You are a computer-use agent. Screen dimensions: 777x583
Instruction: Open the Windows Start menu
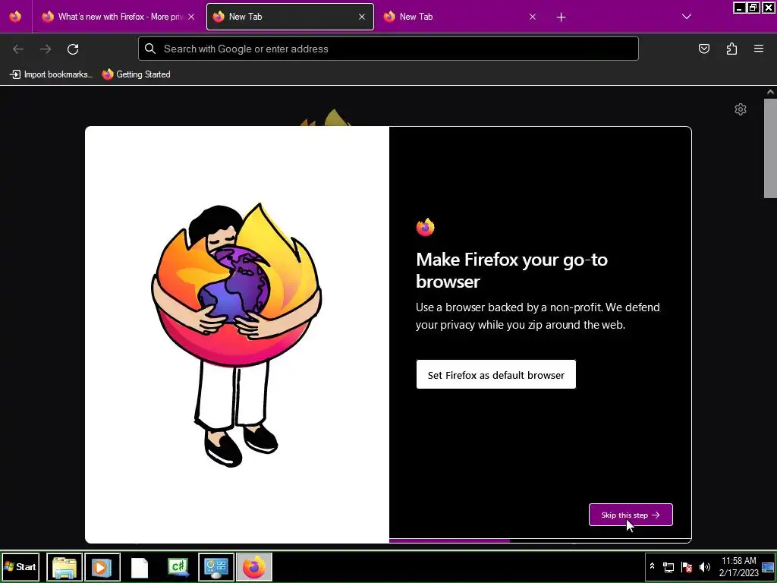(x=20, y=566)
